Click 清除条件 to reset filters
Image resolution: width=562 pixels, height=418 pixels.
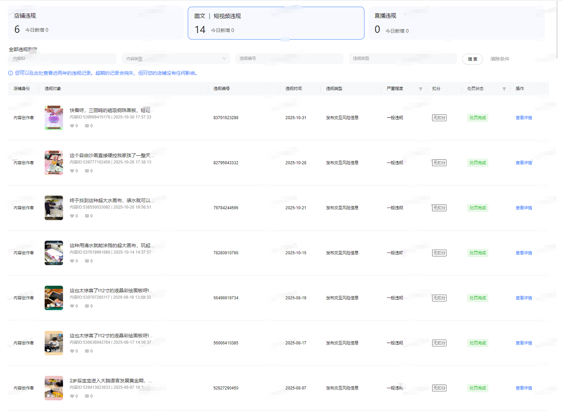pos(500,59)
